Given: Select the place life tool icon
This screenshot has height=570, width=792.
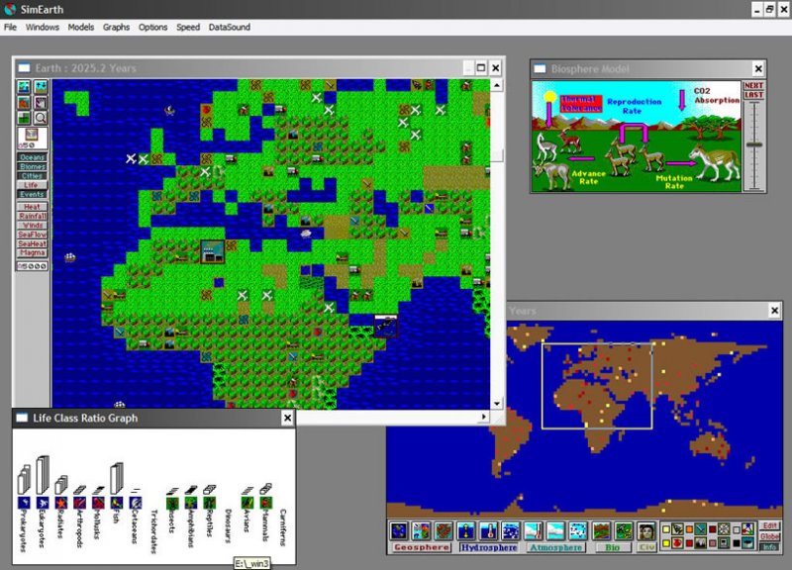Looking at the screenshot, I should [24, 87].
